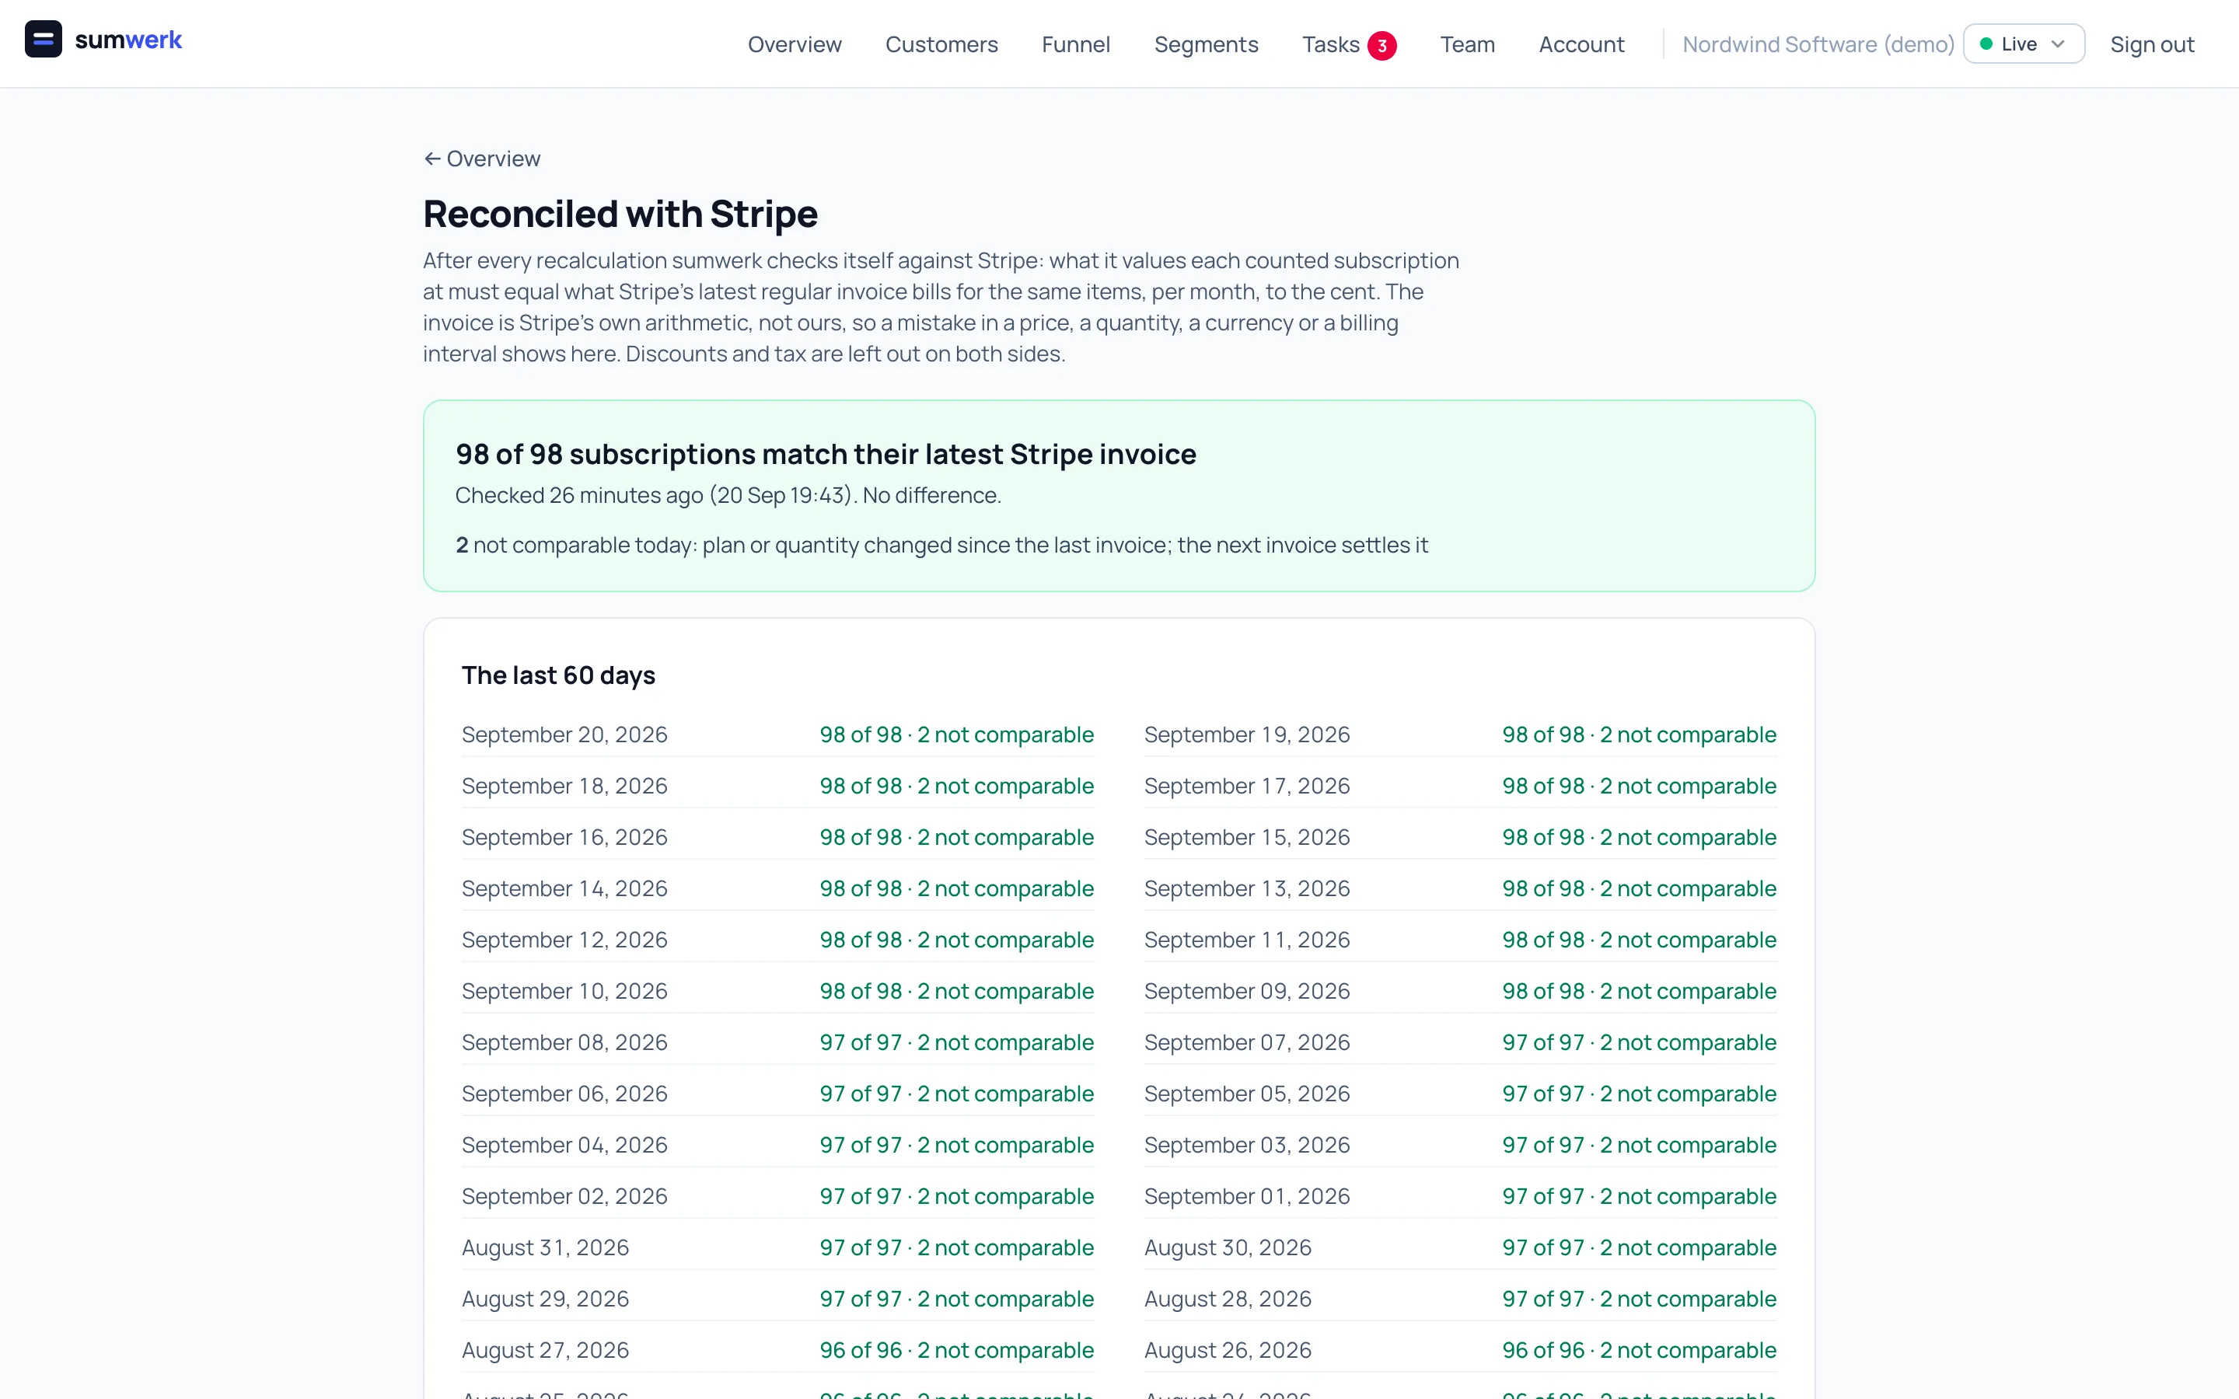The height and width of the screenshot is (1399, 2239).
Task: Select the September 02, 2026 date
Action: coord(564,1196)
